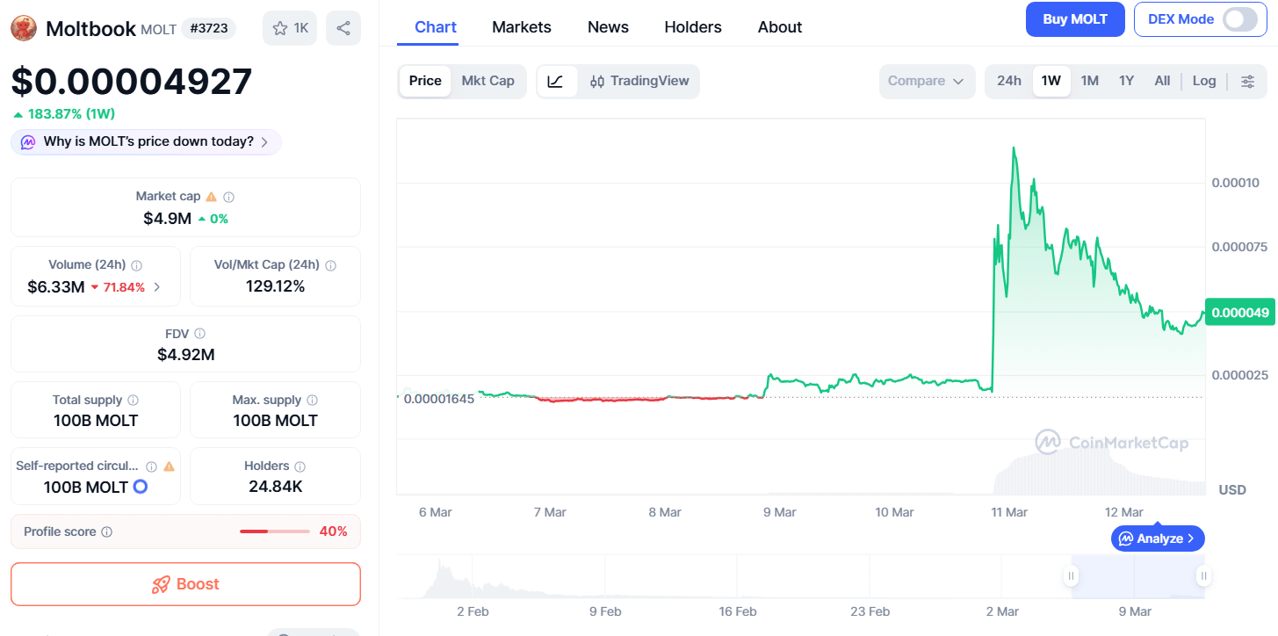The width and height of the screenshot is (1278, 636).
Task: Click info icon beside FDV label
Action: (200, 334)
